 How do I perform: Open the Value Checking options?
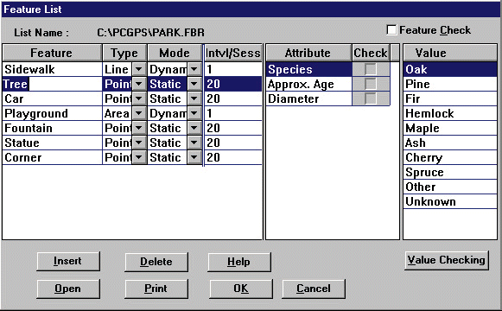coord(447,260)
